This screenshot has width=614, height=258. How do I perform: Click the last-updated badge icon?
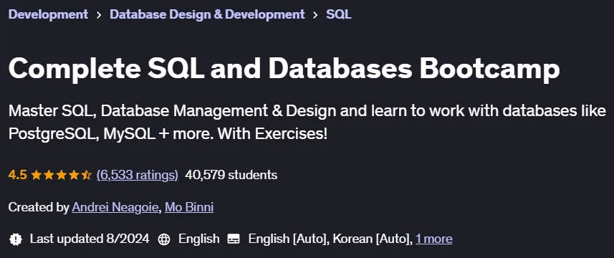(16, 239)
